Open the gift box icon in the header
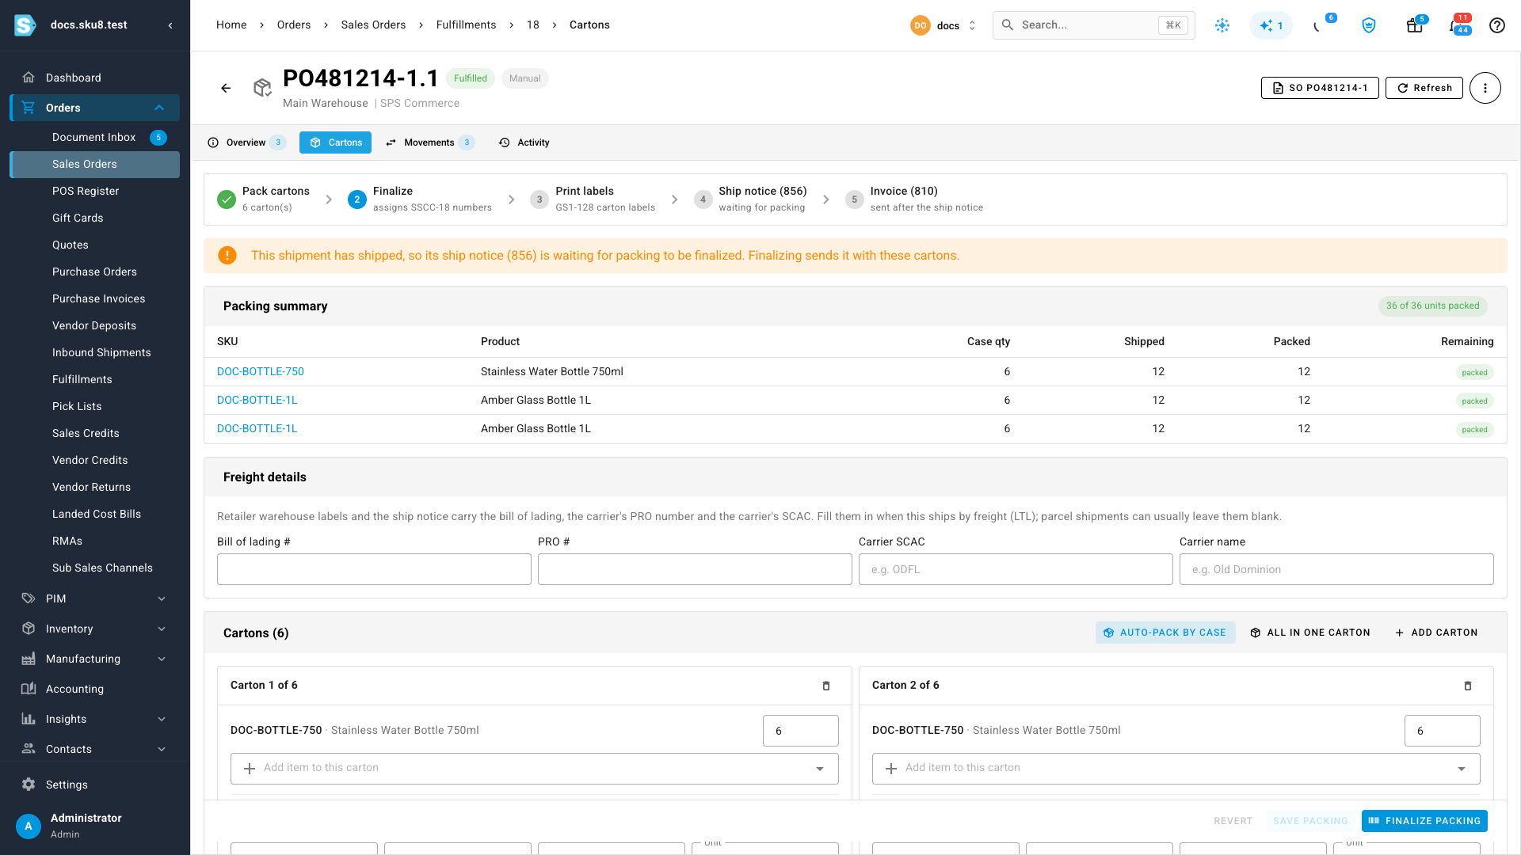 tap(1414, 25)
